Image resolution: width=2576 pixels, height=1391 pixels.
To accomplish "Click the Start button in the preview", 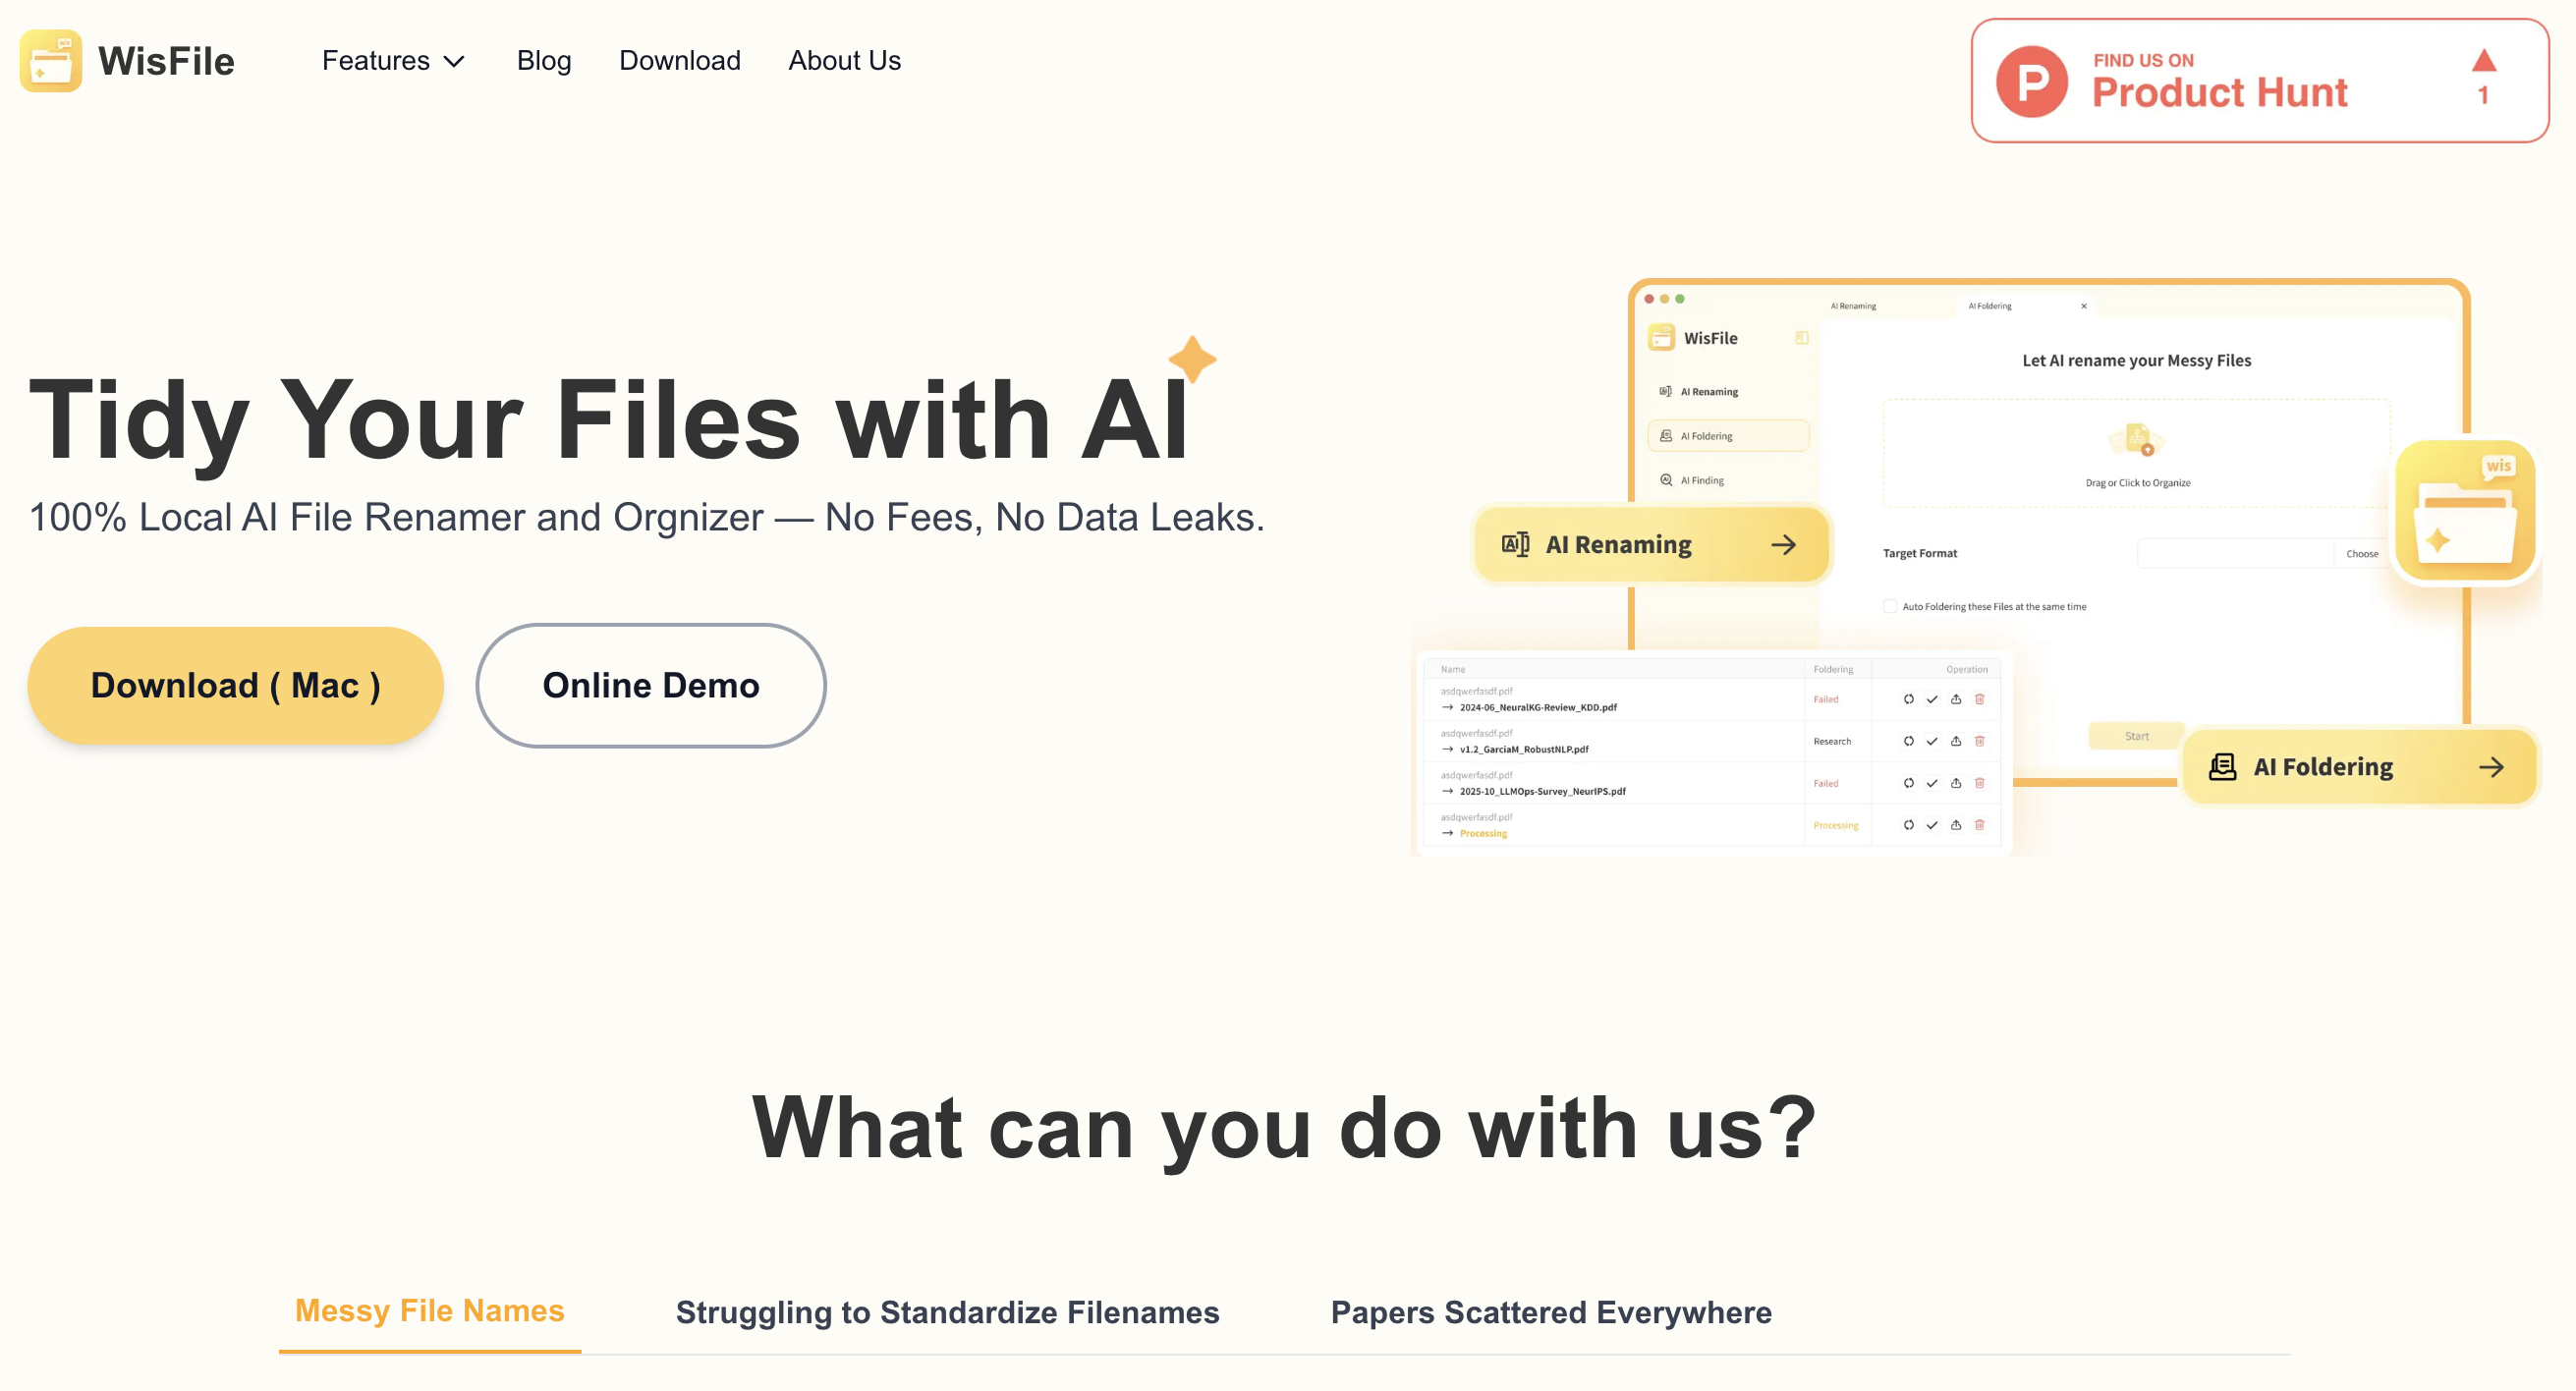I will click(x=2136, y=736).
